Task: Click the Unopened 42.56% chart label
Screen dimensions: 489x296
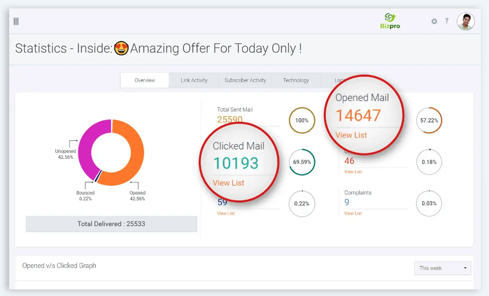Action: [x=66, y=154]
